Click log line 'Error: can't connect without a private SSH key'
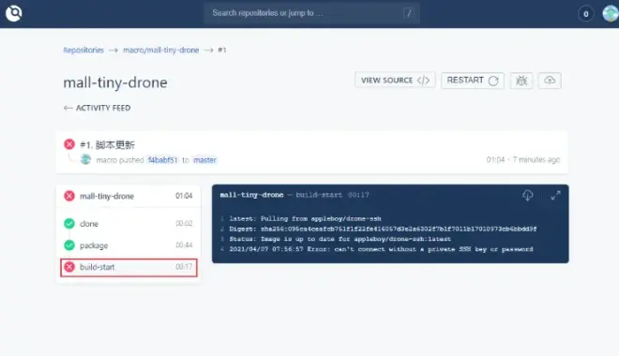Screen dimensions: 619x356 [381, 249]
